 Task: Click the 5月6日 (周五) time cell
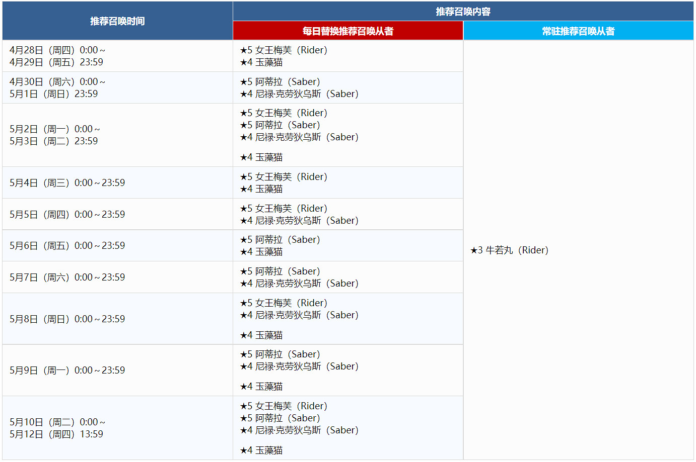coord(67,246)
